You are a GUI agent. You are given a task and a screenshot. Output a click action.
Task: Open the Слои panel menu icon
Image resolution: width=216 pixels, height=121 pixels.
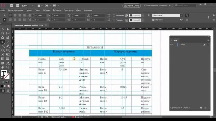tap(208, 40)
